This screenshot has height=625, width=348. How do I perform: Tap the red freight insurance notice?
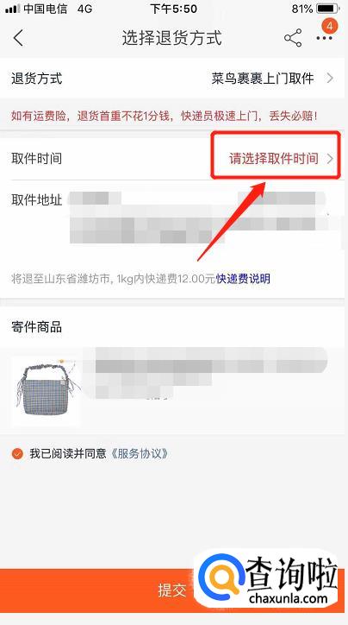pos(165,117)
